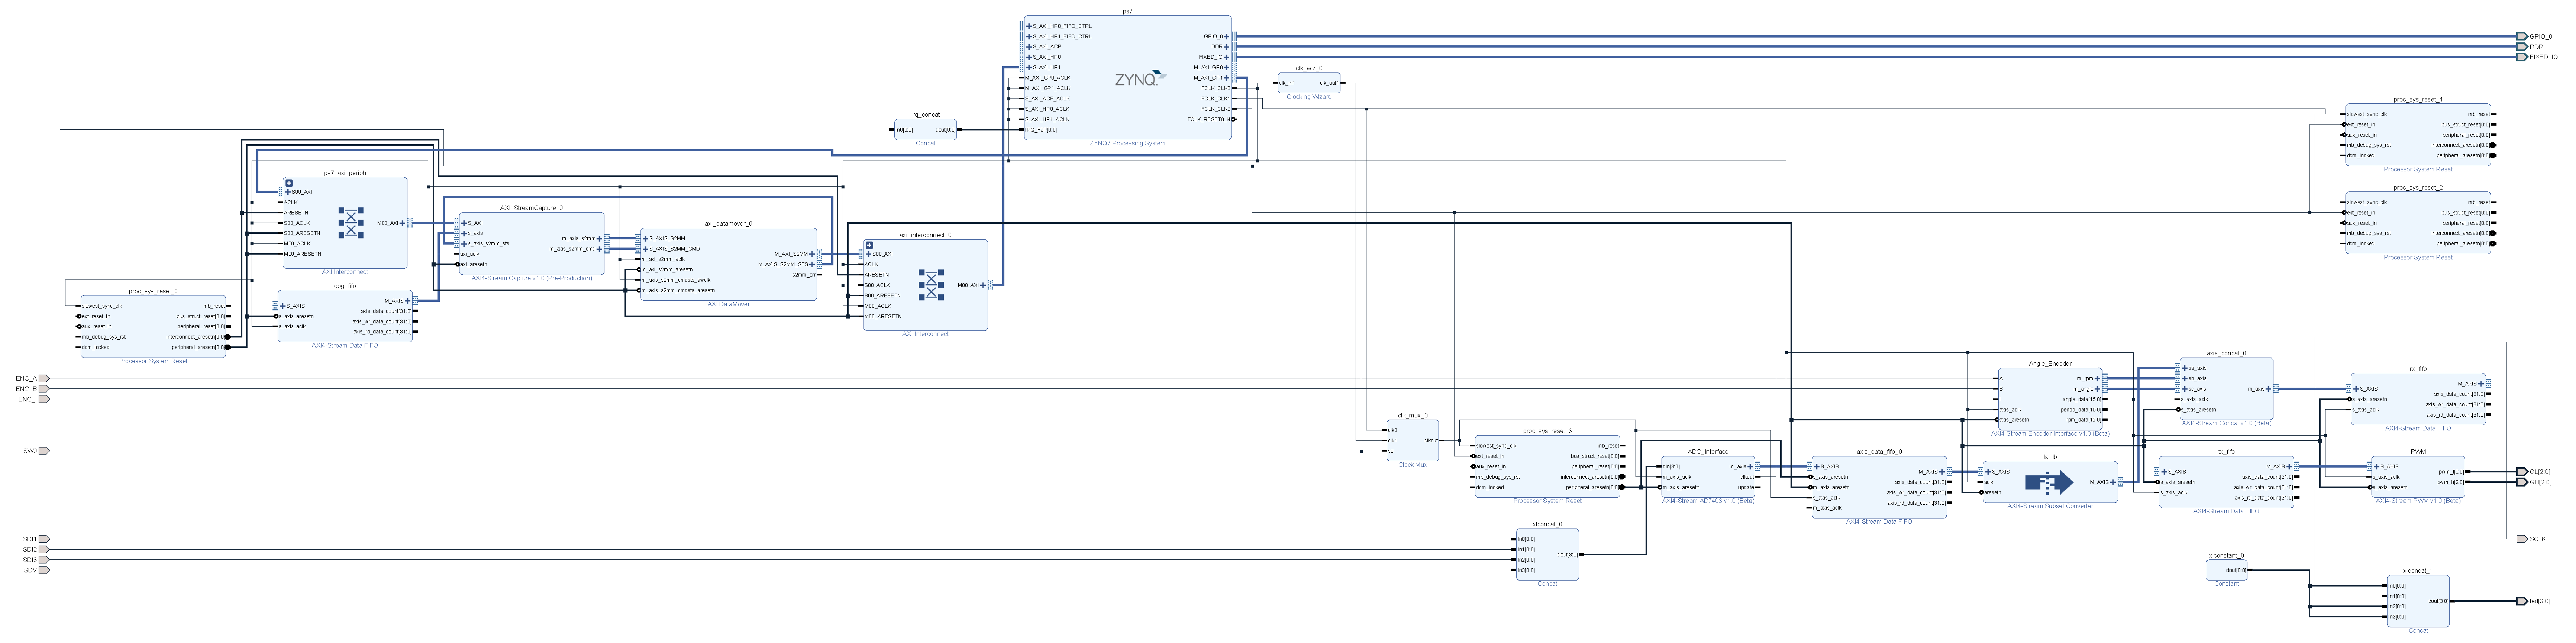Click the crossbar icon in ps7_axi_periph block

(x=351, y=223)
